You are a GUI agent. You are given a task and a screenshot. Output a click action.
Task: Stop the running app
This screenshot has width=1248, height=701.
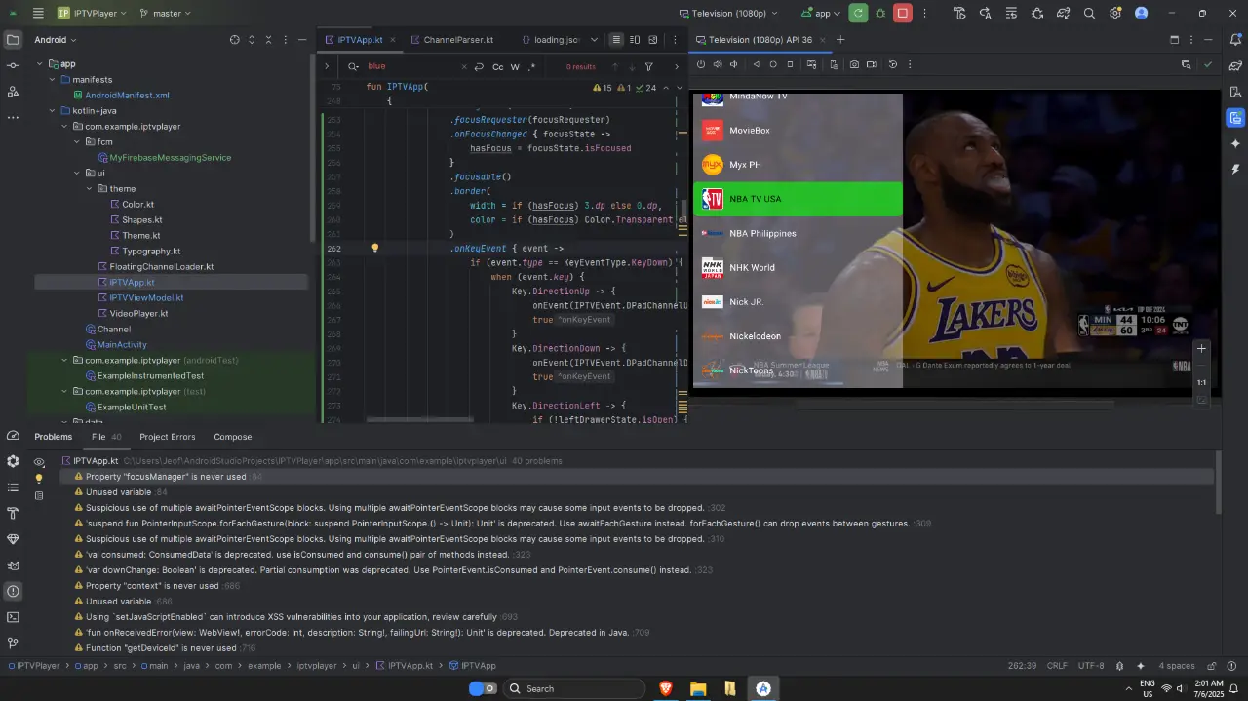[903, 13]
